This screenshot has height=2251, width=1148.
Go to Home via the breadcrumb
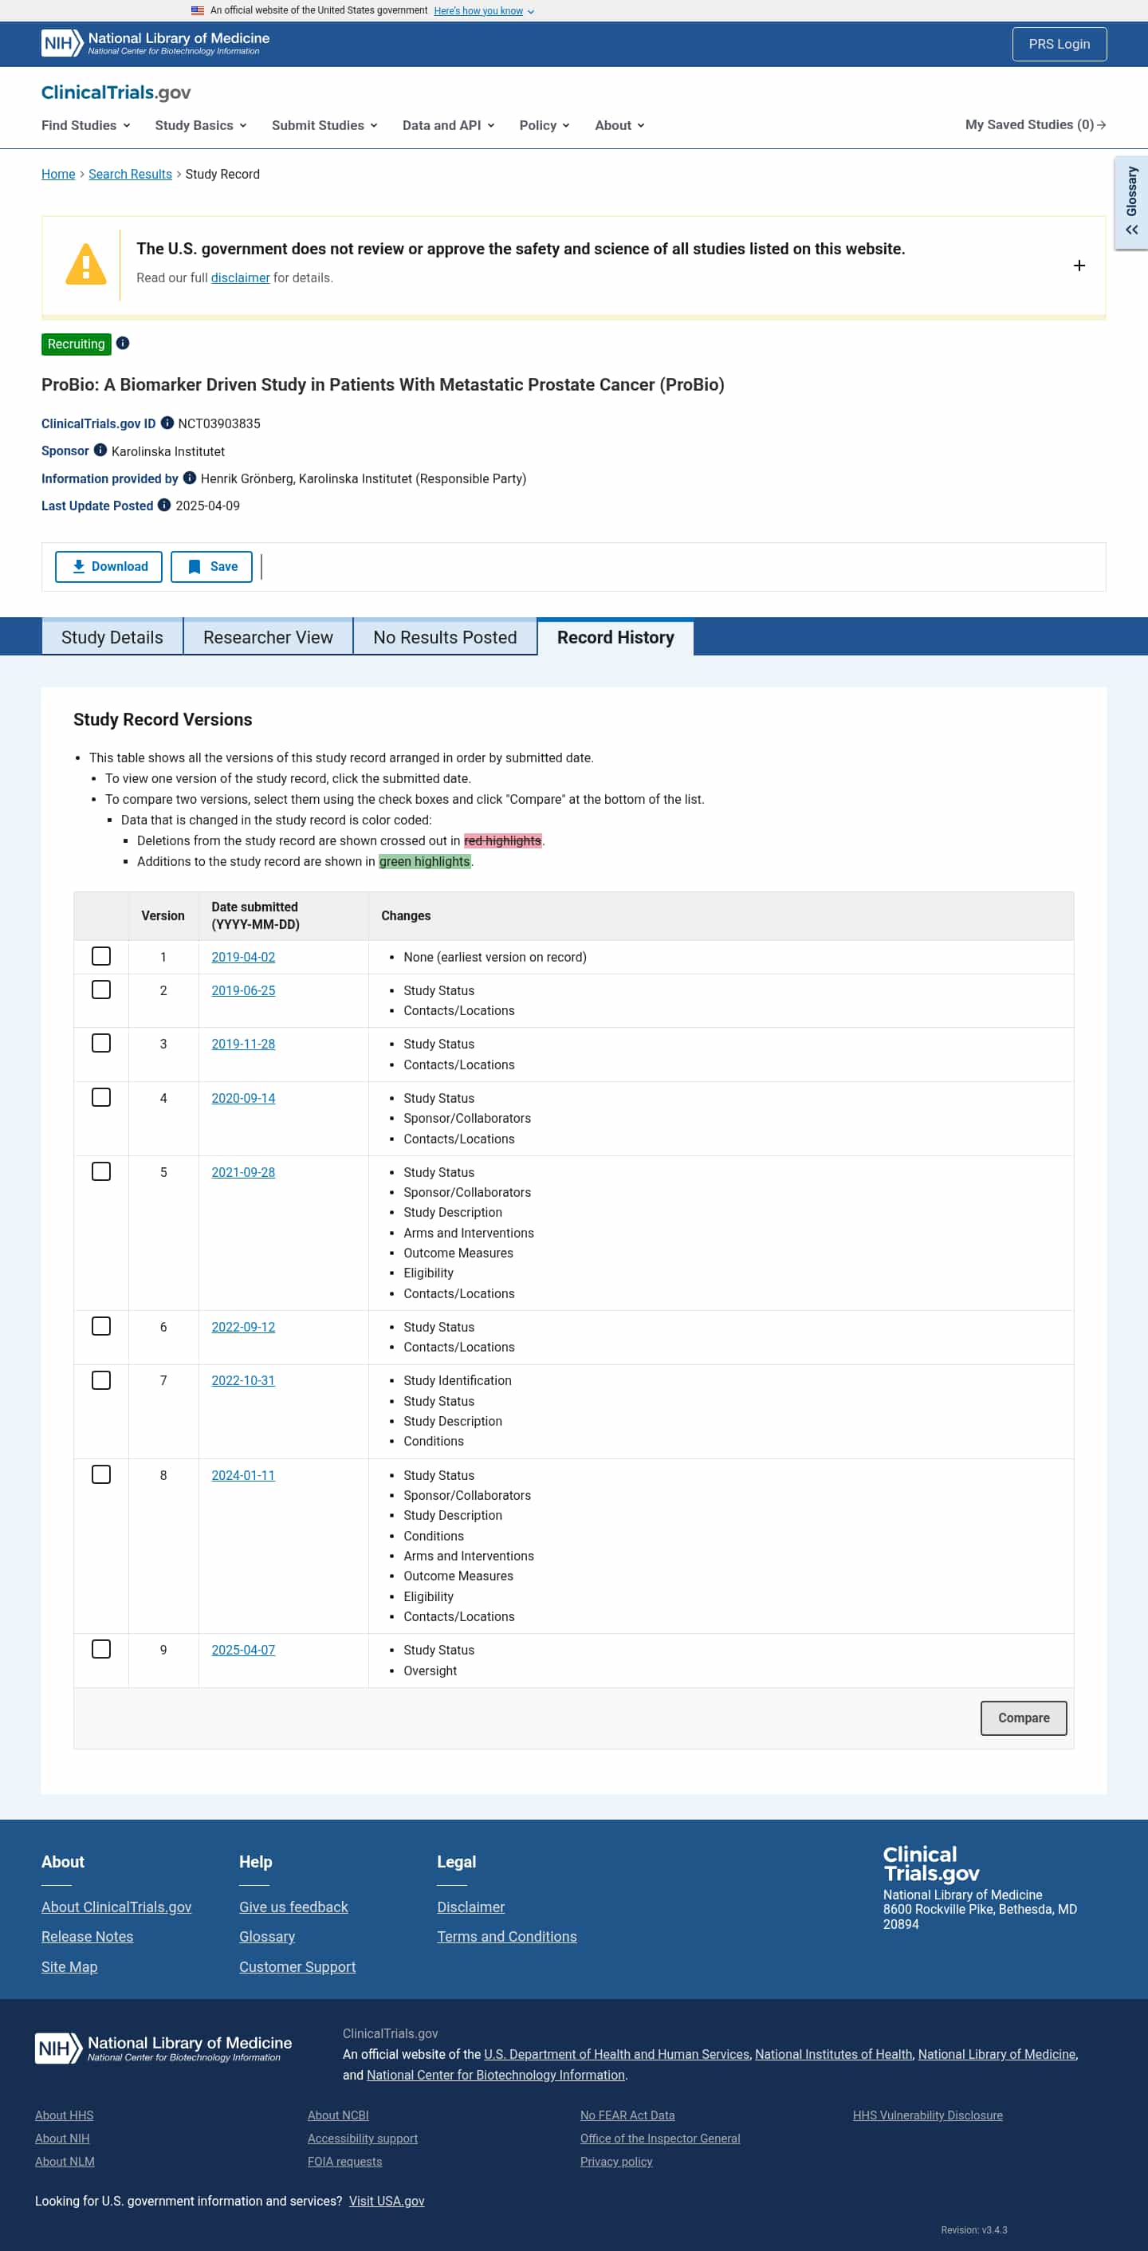point(58,174)
